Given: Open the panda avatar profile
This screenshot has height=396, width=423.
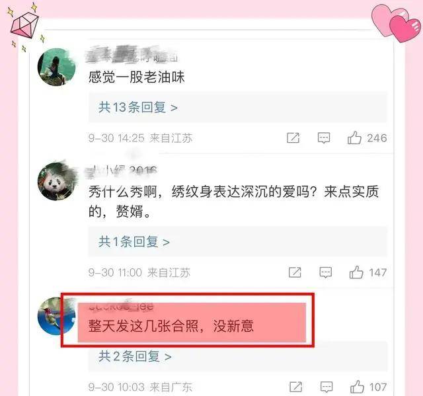Looking at the screenshot, I should (x=56, y=181).
